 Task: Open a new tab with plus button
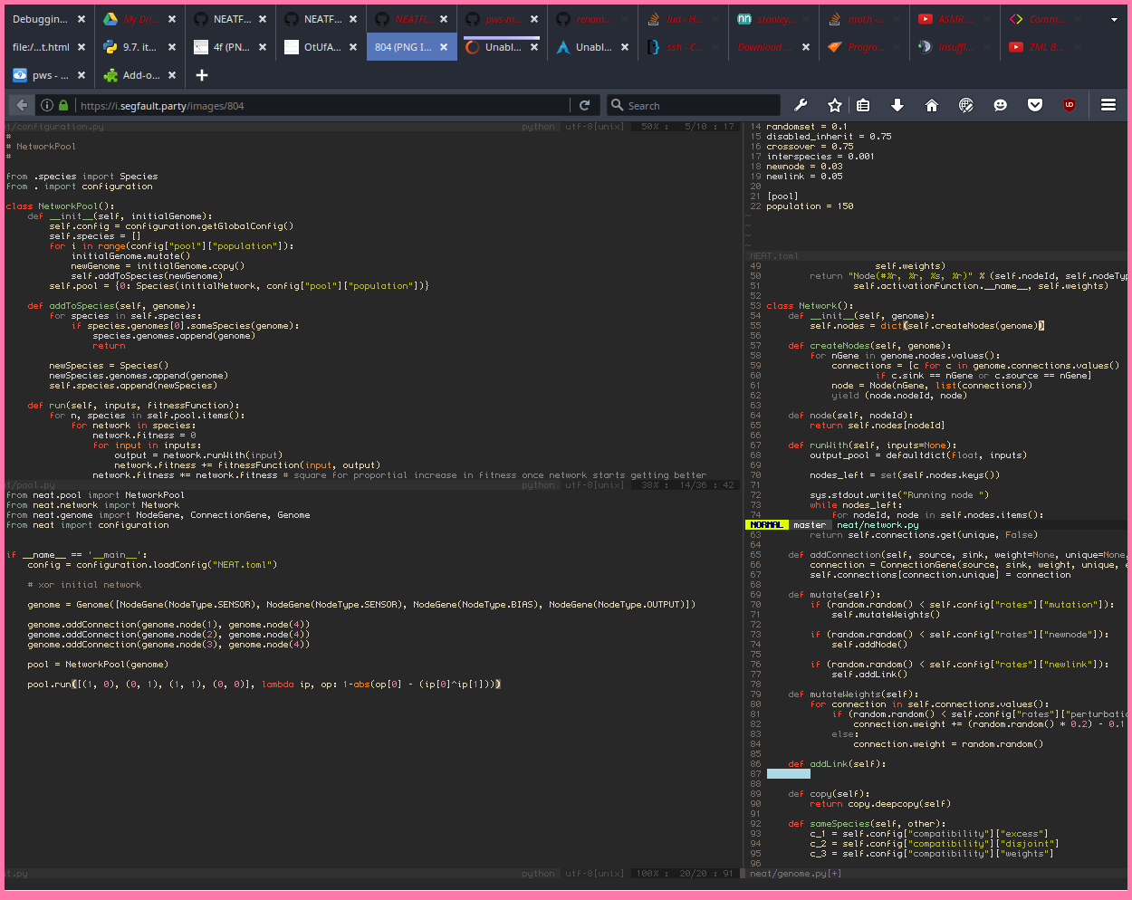tap(202, 75)
